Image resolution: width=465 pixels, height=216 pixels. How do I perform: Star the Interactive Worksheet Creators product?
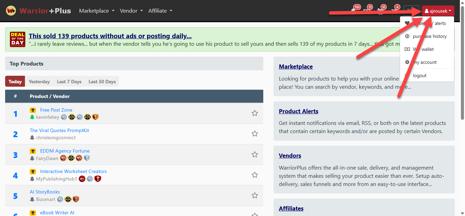255,175
